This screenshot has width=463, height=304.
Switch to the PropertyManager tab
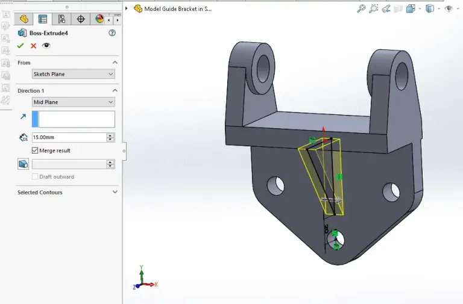[x=43, y=19]
